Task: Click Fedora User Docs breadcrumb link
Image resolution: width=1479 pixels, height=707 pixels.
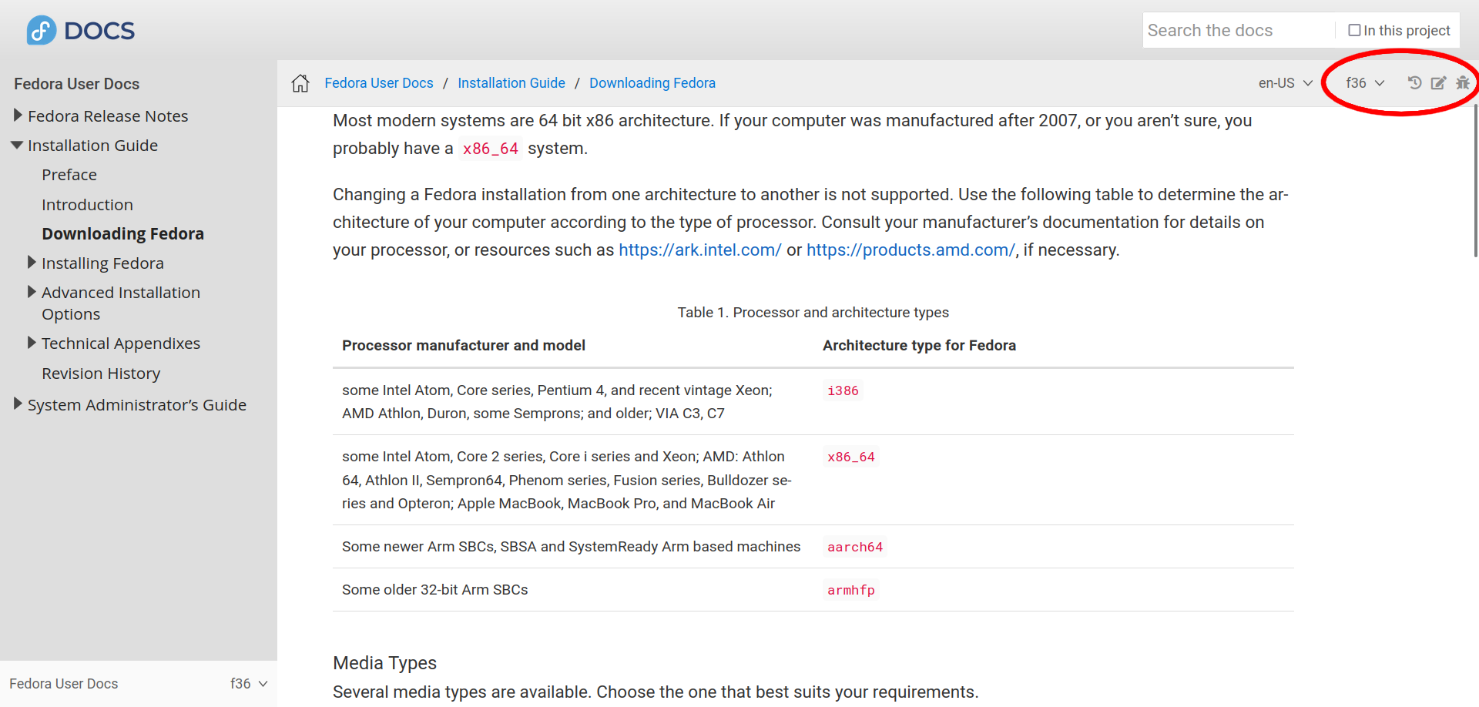Action: [x=379, y=83]
